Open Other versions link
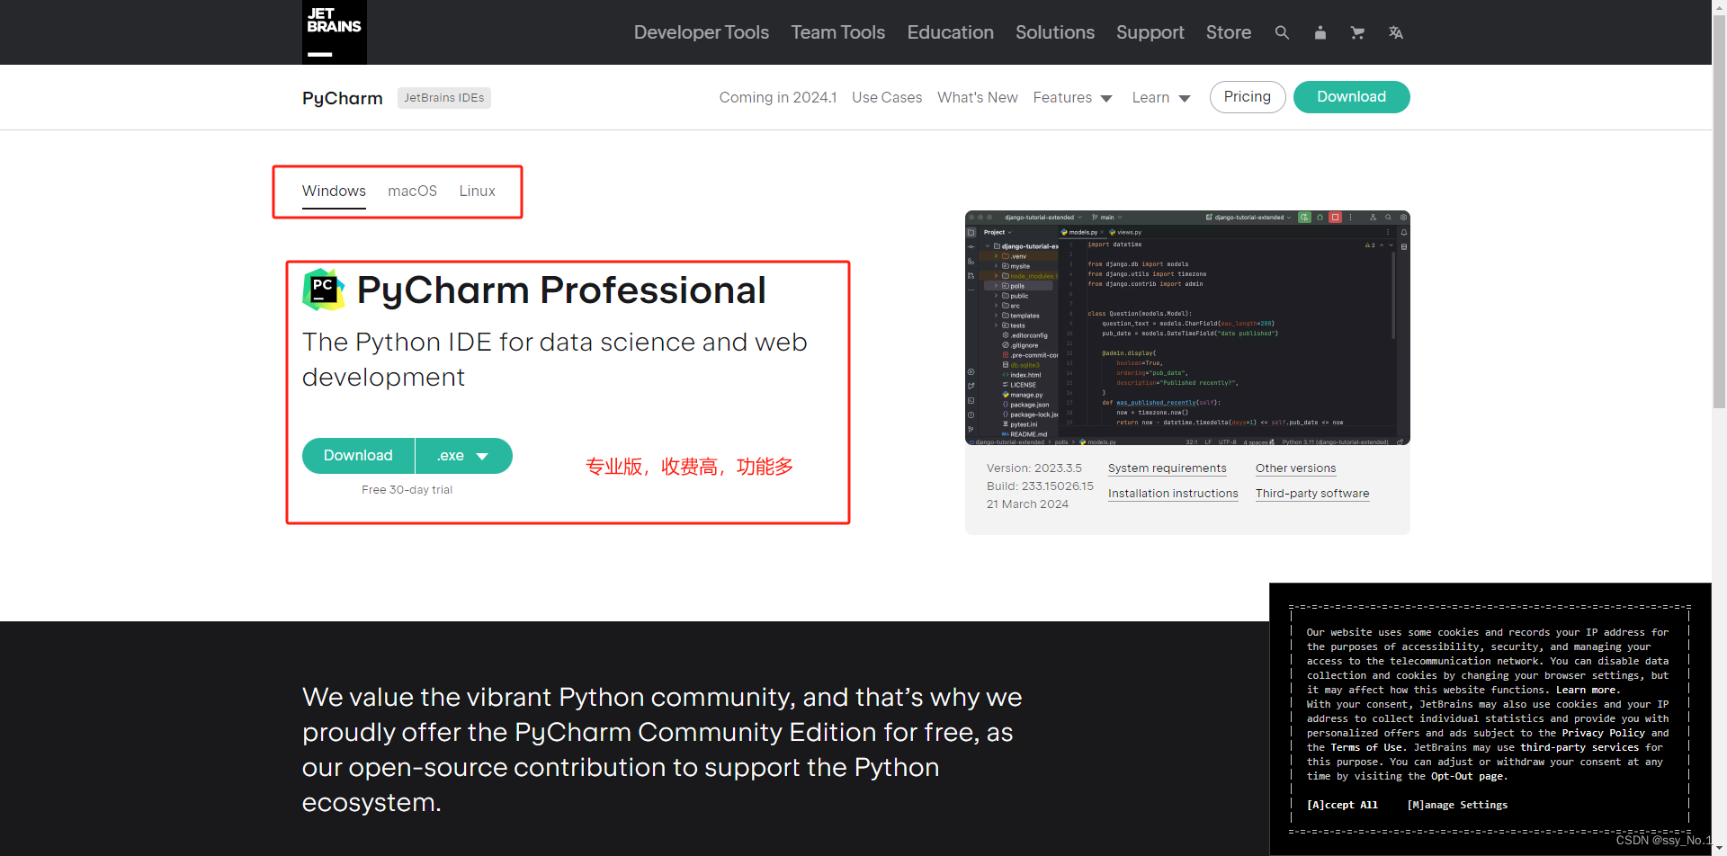The width and height of the screenshot is (1727, 856). coord(1295,468)
